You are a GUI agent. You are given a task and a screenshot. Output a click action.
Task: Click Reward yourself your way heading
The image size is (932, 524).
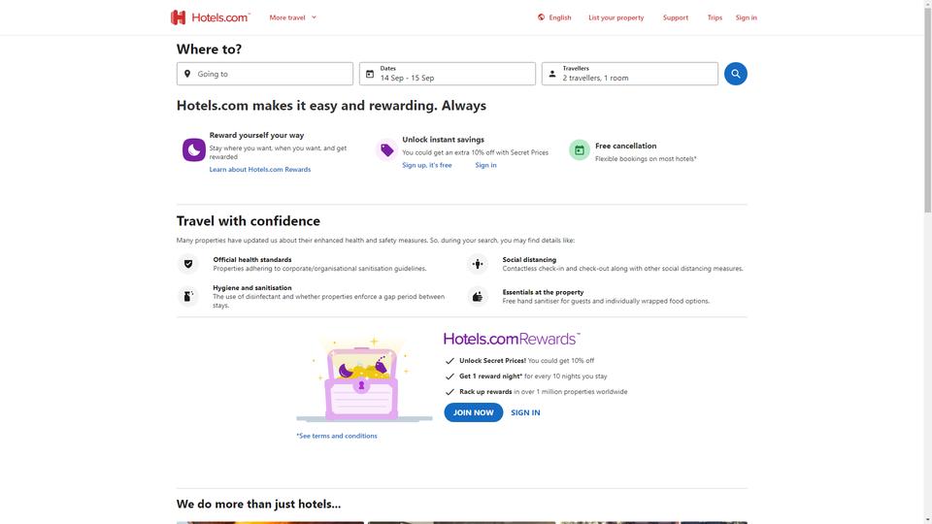tap(256, 136)
